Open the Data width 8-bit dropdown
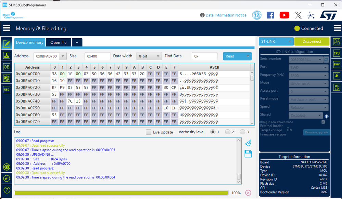Screen dimensions: 342x199 (149, 56)
